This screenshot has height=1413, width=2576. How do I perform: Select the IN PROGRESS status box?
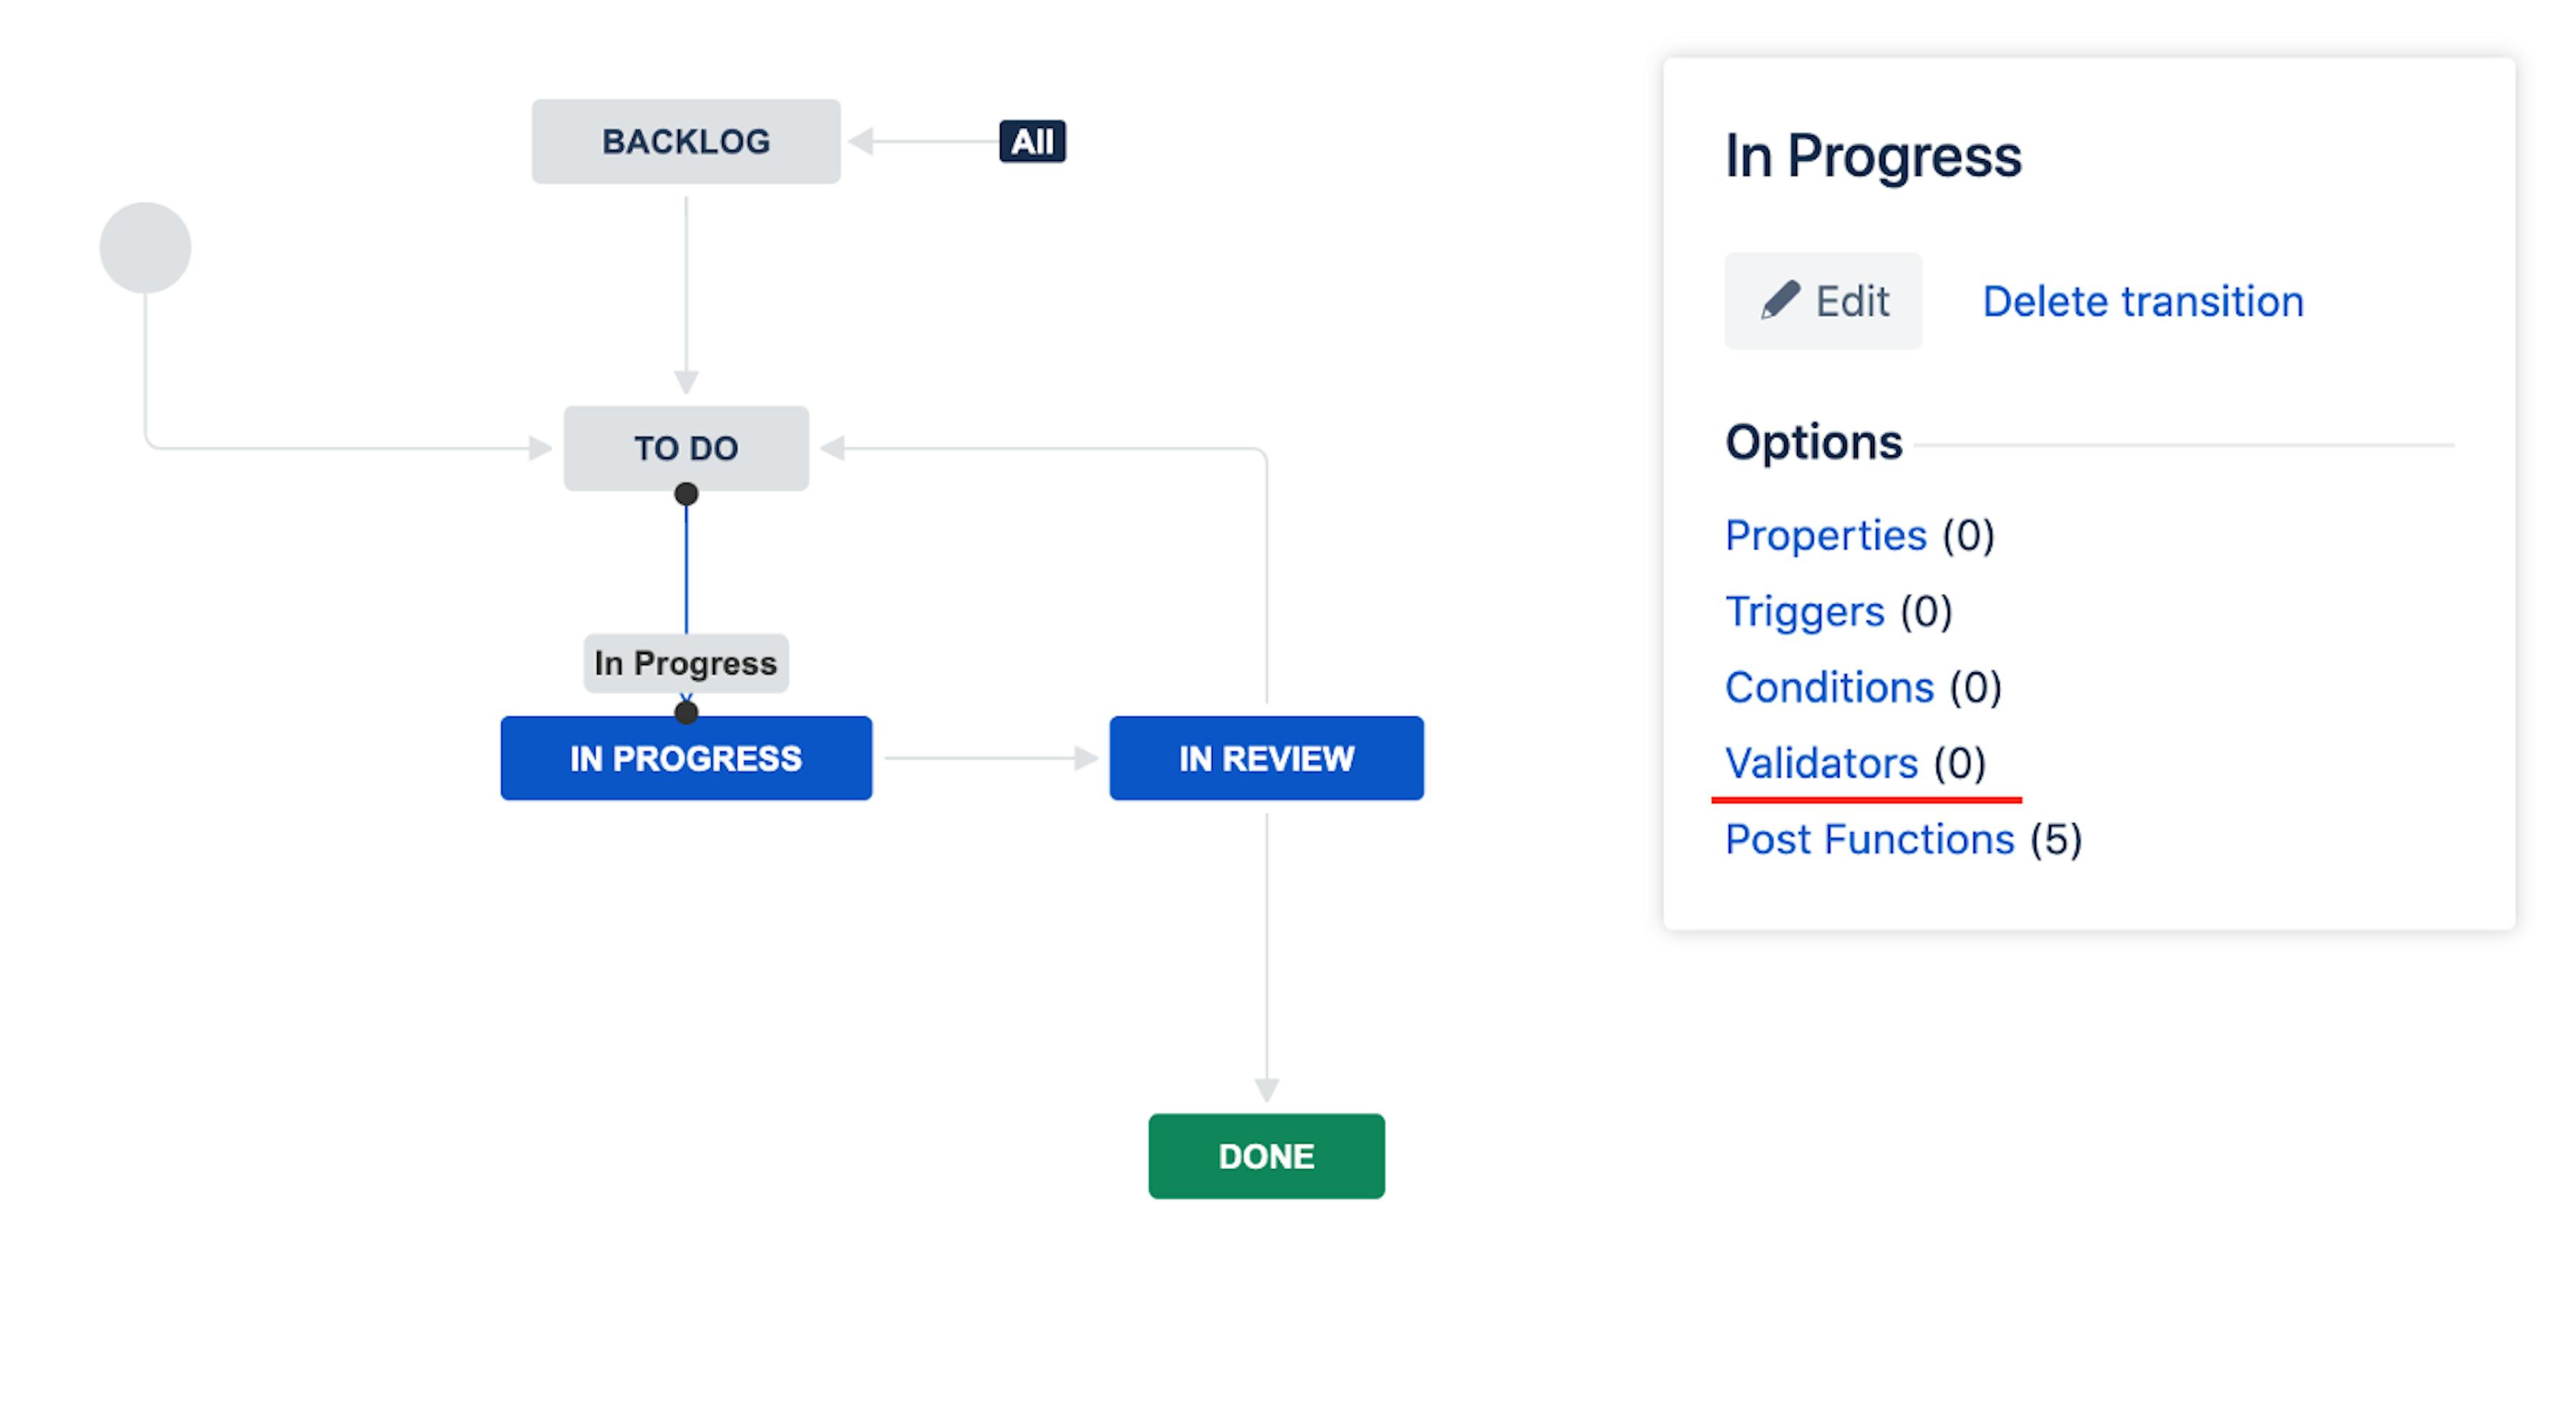[686, 758]
